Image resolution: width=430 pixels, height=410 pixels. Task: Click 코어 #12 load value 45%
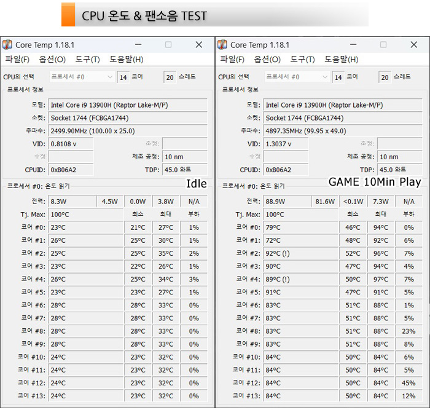[408, 383]
